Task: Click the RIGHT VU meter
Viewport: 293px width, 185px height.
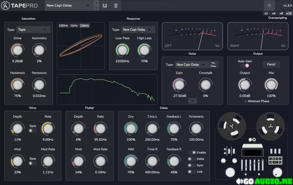Action: 258,36
